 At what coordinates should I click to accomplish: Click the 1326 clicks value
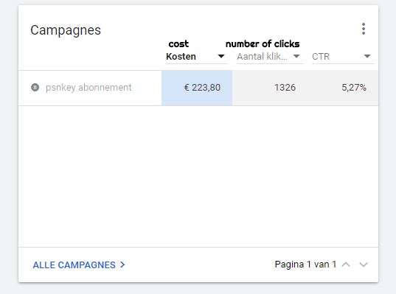pyautogui.click(x=285, y=88)
